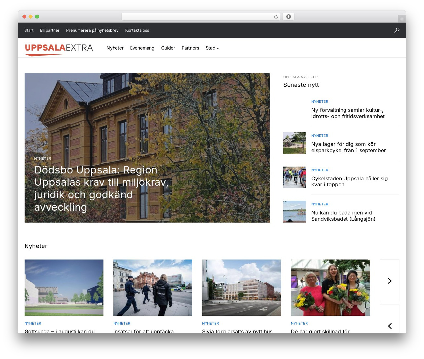Select Partners in the main menu

click(190, 48)
